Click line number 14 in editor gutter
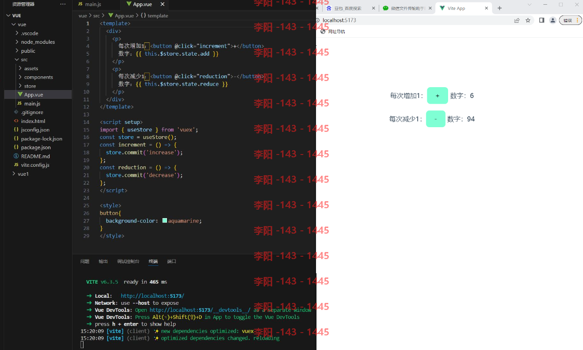Image resolution: width=583 pixels, height=350 pixels. pyautogui.click(x=86, y=122)
